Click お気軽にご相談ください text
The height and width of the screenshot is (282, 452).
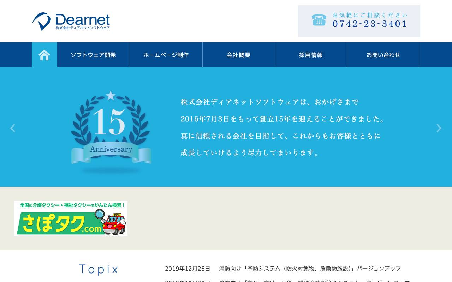(x=370, y=15)
